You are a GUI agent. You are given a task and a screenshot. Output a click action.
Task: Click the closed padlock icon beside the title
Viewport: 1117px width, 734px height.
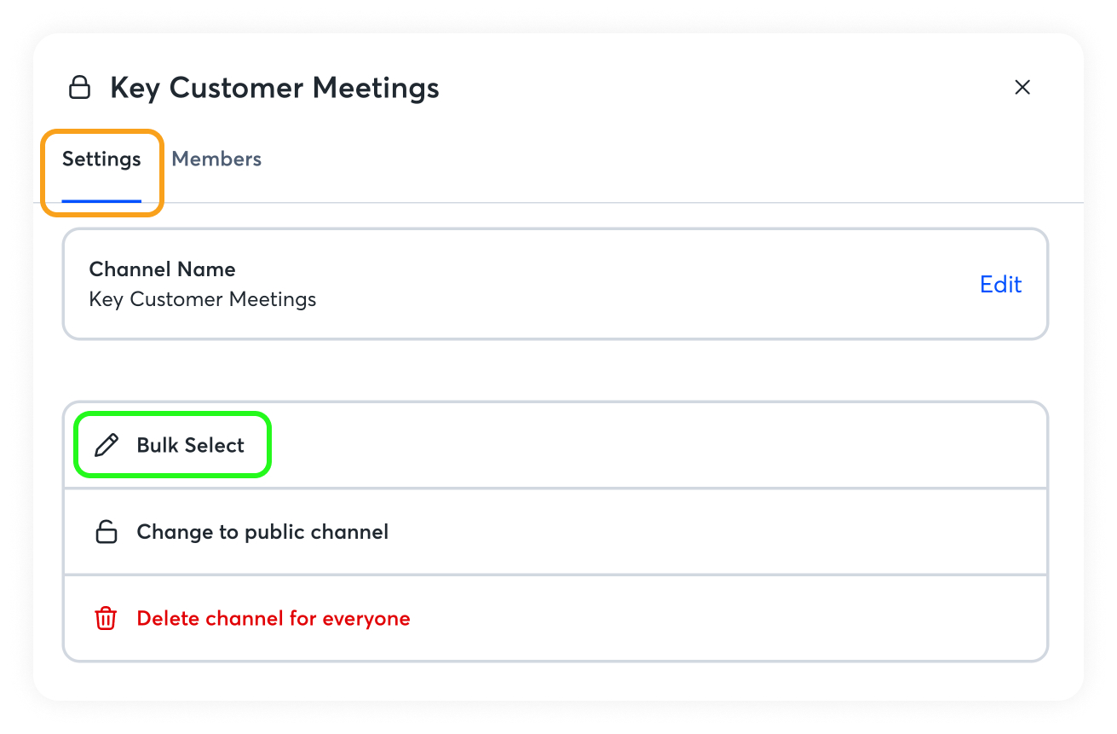point(79,88)
